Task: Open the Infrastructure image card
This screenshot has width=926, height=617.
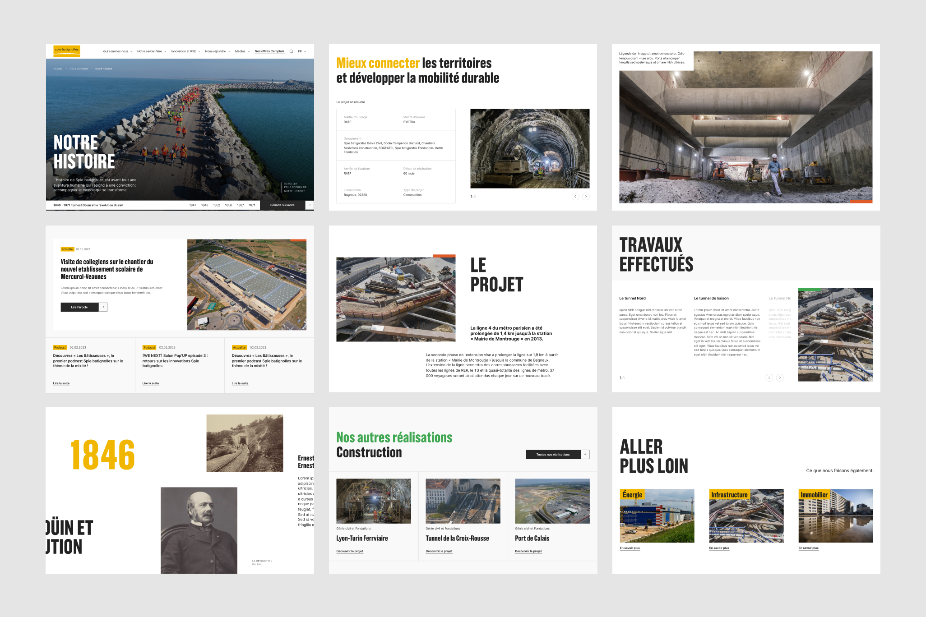Action: 746,516
